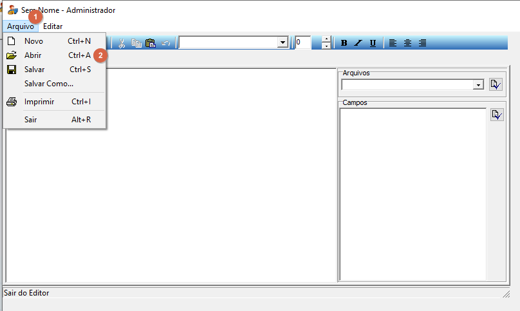The height and width of the screenshot is (311, 520).
Task: Choose Salvar Como... menu entry
Action: coord(55,84)
